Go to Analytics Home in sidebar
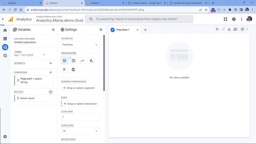The image size is (256, 144). (5, 30)
